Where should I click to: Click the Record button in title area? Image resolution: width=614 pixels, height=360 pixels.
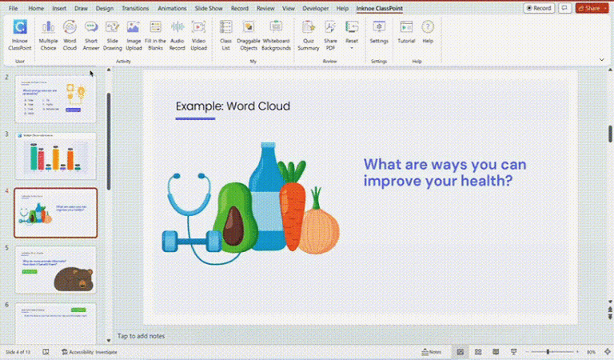(539, 8)
